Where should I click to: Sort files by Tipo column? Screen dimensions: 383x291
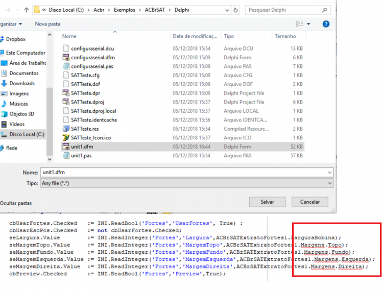point(229,36)
